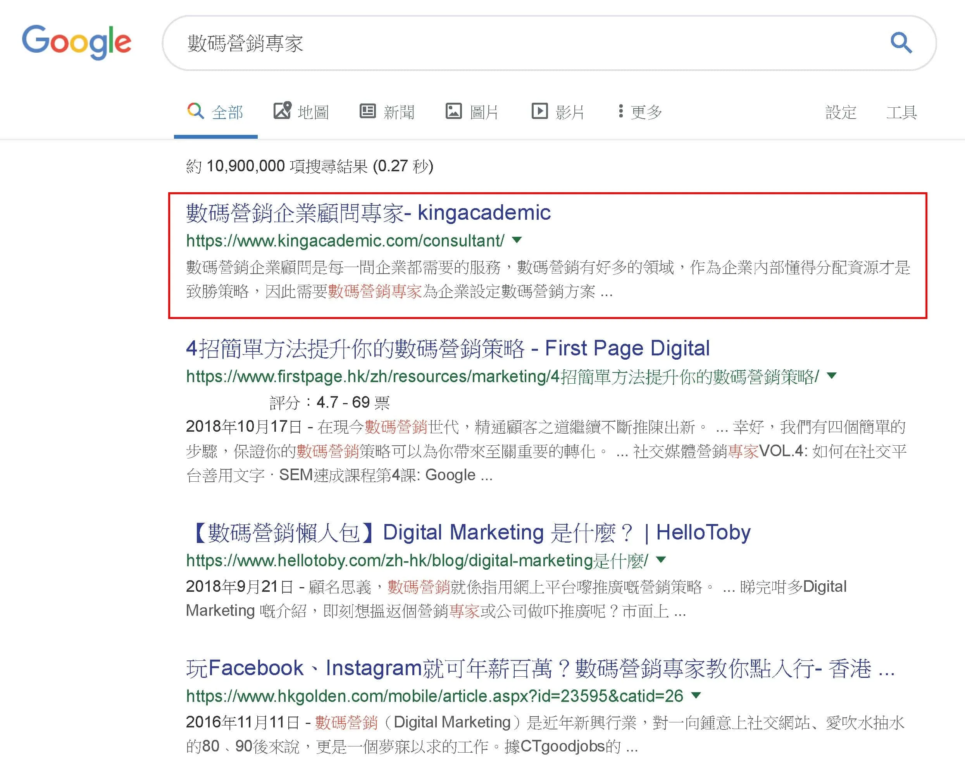Click the Google logo

pyautogui.click(x=77, y=42)
